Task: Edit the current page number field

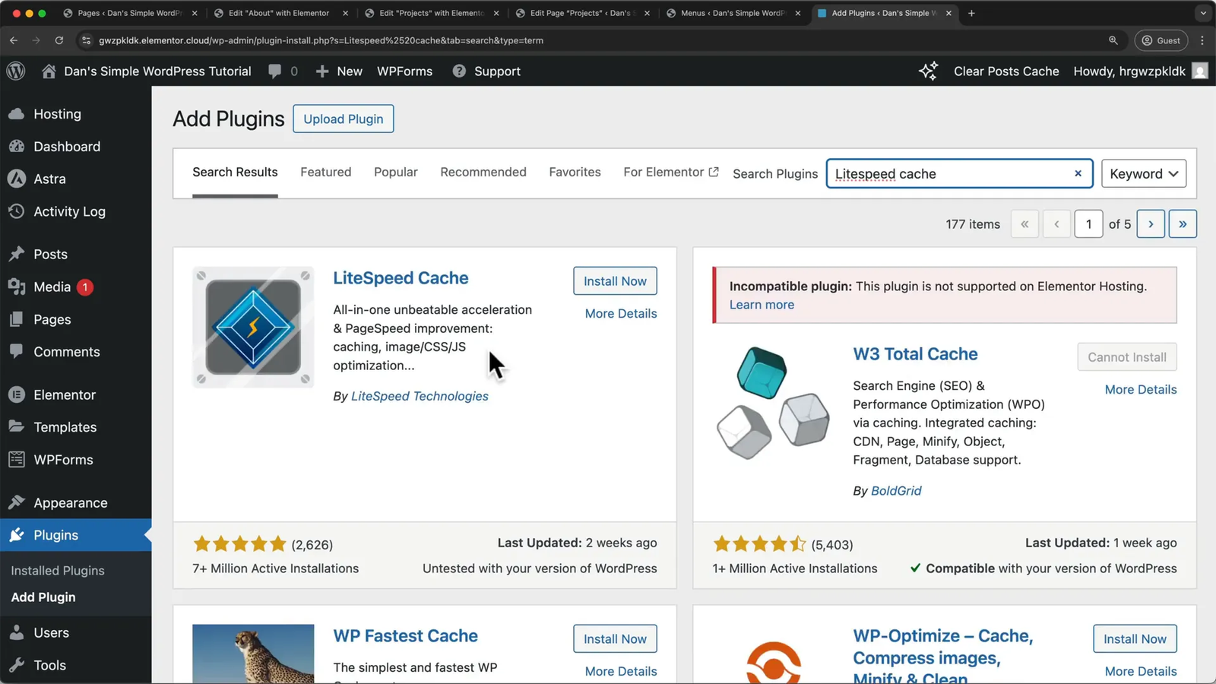Action: [x=1088, y=223]
